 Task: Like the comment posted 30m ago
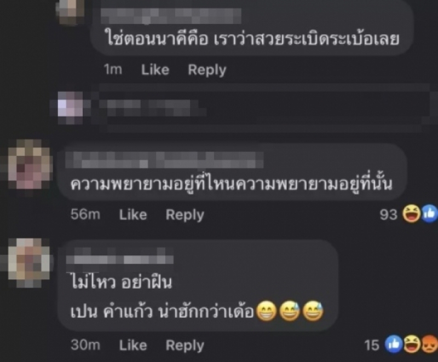coord(133,345)
